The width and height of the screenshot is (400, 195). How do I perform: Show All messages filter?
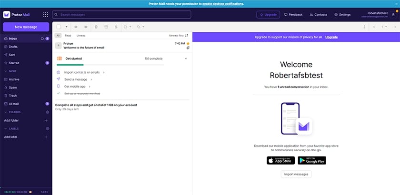(58, 35)
